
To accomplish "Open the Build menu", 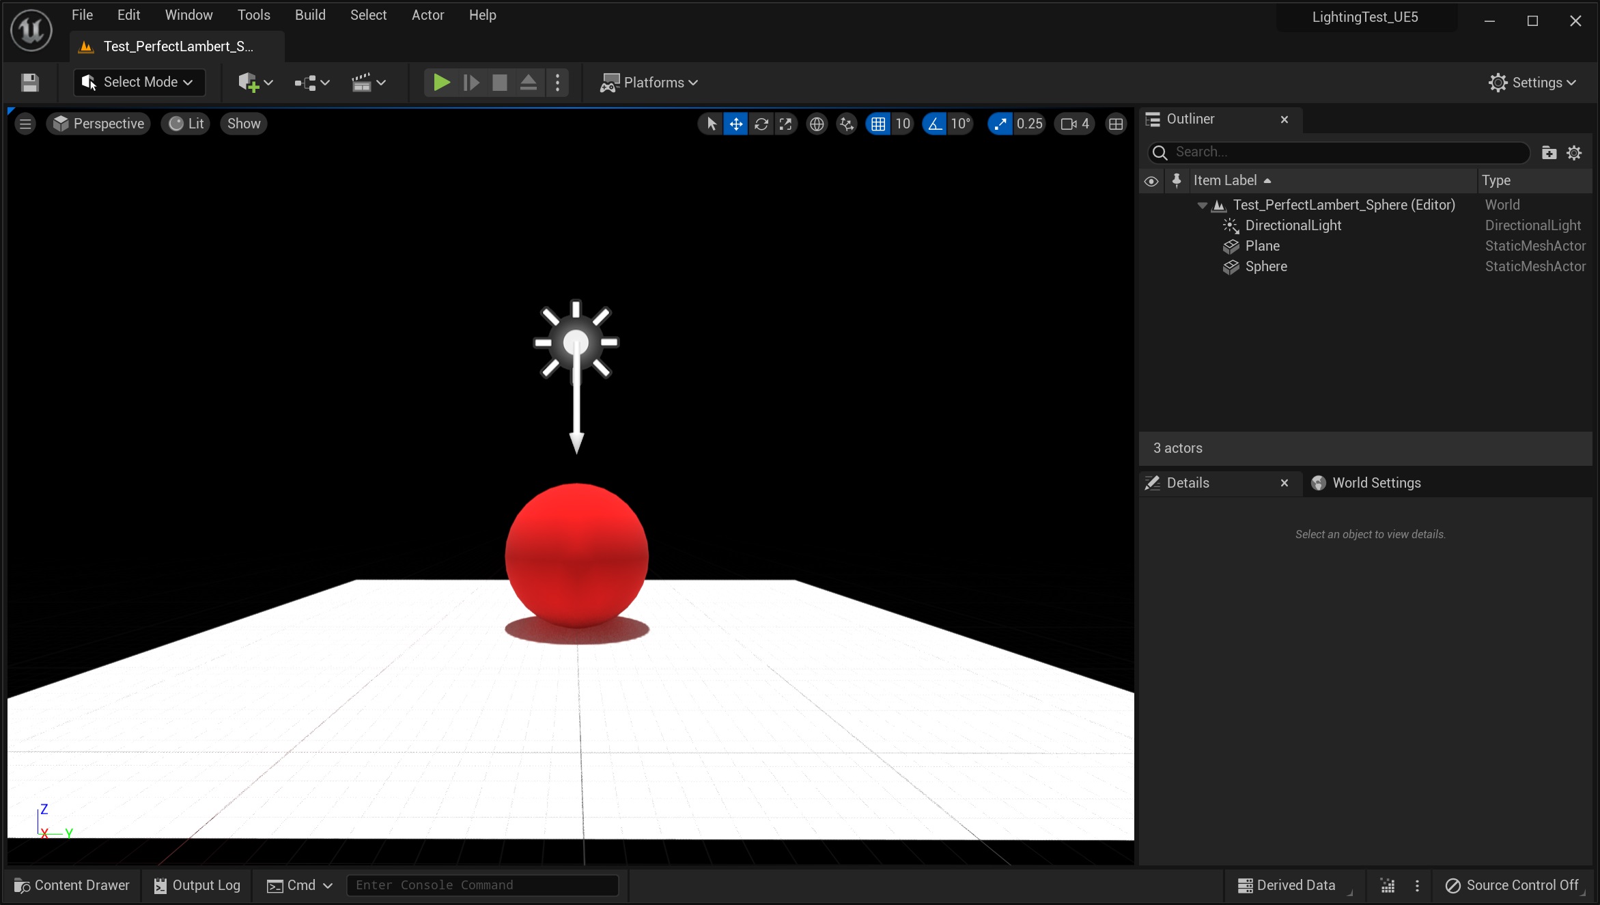I will pos(309,15).
